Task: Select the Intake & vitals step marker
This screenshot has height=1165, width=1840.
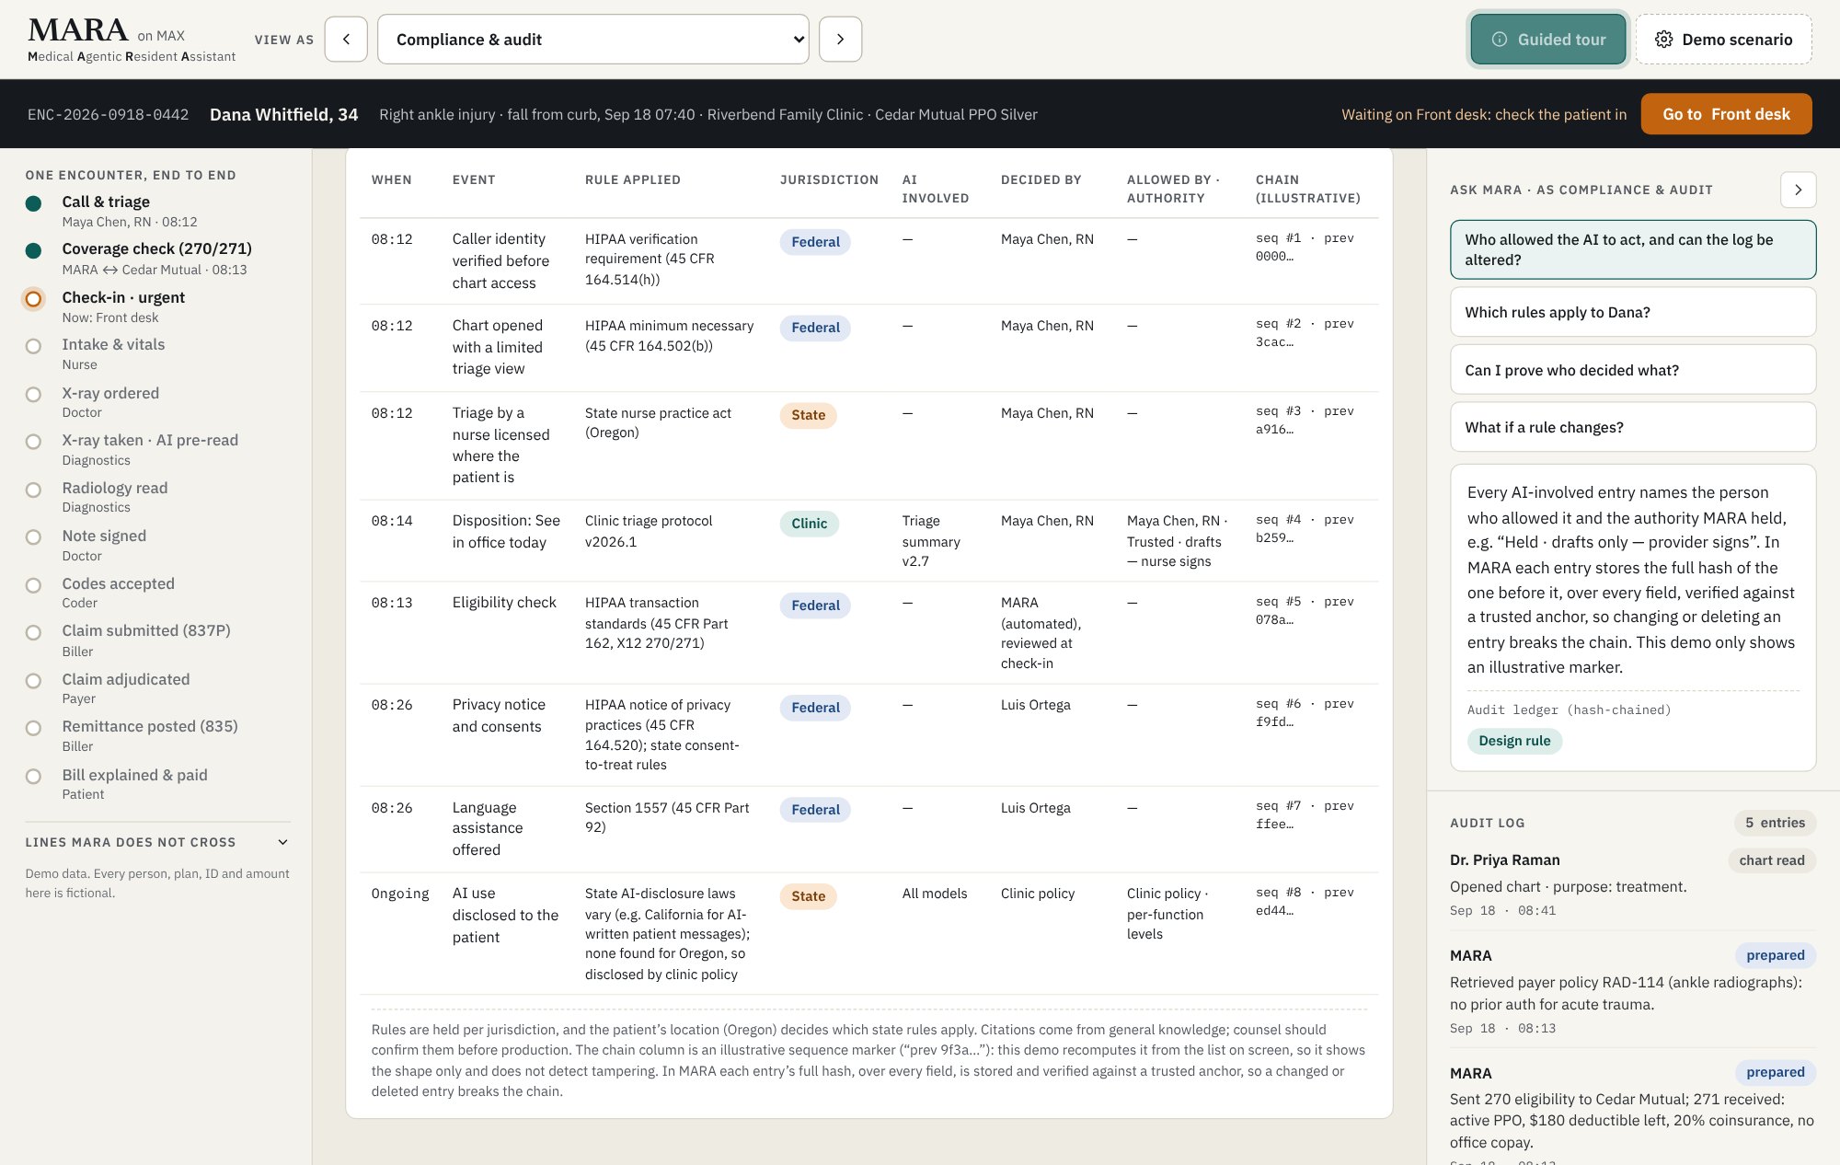Action: coord(33,346)
